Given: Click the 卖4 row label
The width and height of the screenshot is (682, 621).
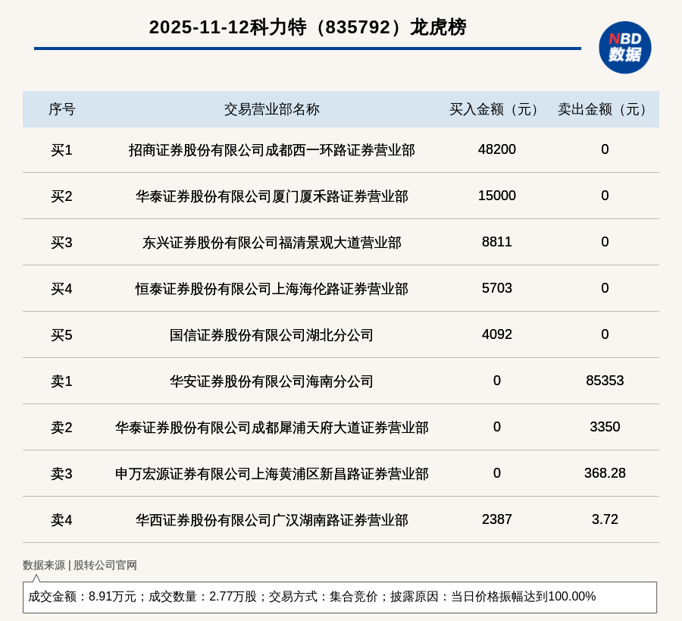Looking at the screenshot, I should click(61, 520).
